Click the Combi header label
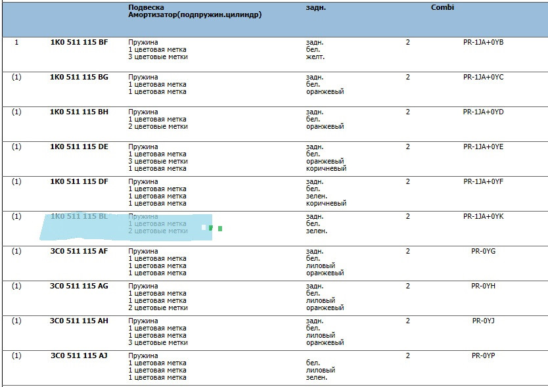The width and height of the screenshot is (548, 387). pos(442,7)
